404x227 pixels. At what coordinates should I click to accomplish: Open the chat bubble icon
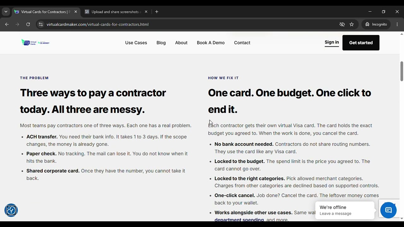(x=388, y=210)
